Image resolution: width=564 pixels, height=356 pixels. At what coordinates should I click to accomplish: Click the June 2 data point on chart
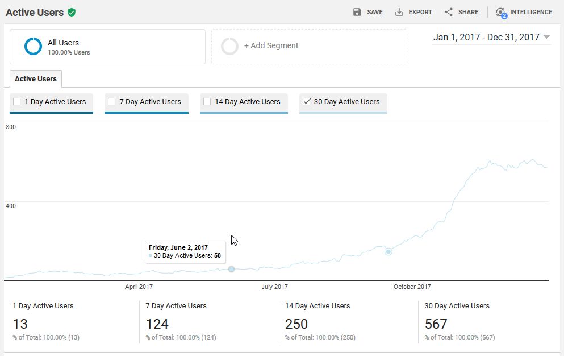(231, 269)
